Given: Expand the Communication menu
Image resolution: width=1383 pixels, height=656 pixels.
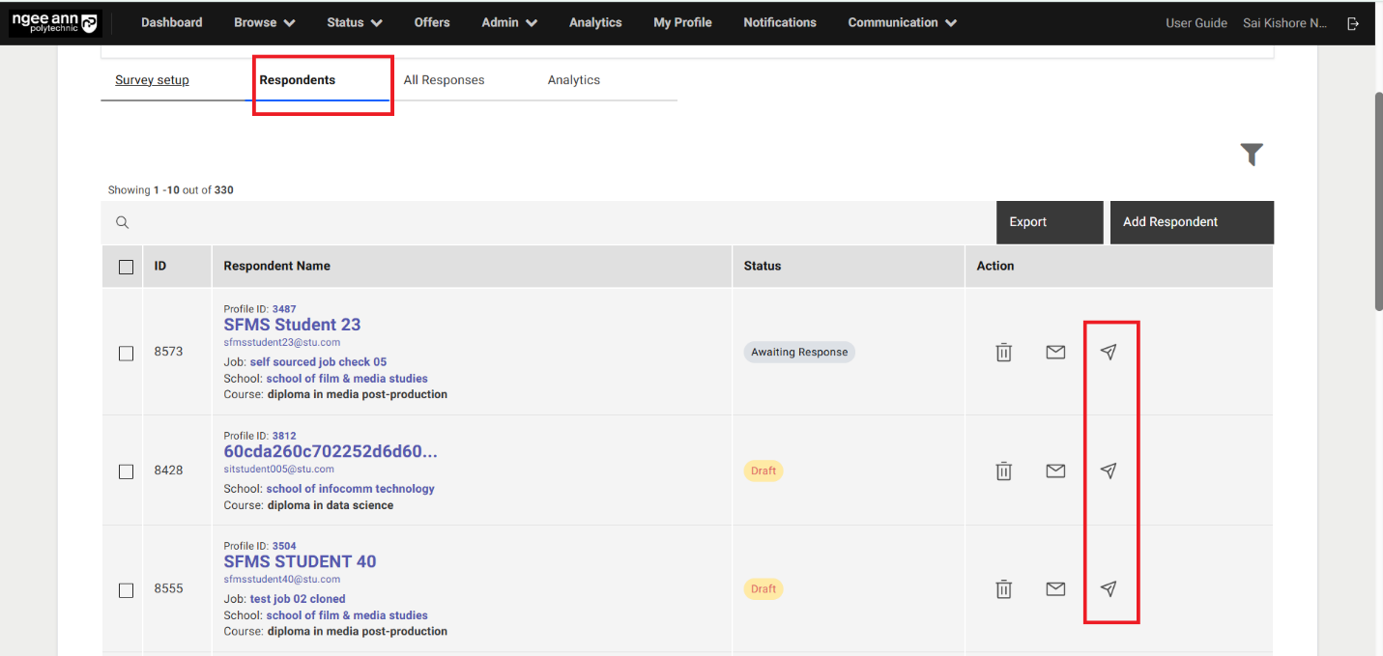Looking at the screenshot, I should (902, 23).
